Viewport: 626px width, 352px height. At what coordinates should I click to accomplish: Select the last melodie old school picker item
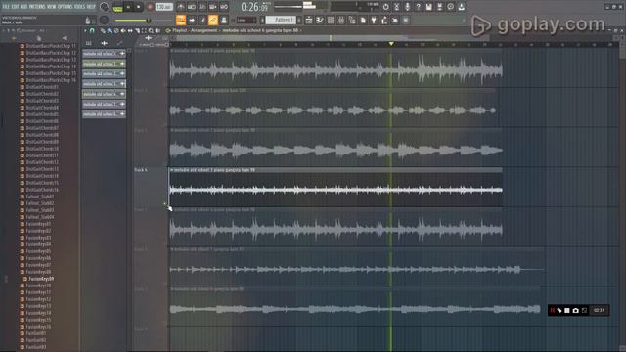(x=104, y=113)
